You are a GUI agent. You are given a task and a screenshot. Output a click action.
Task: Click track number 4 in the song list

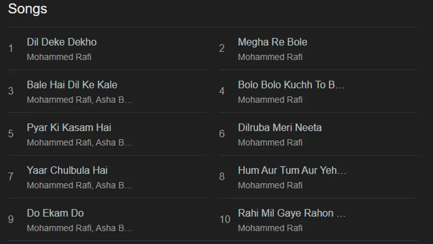coord(222,91)
